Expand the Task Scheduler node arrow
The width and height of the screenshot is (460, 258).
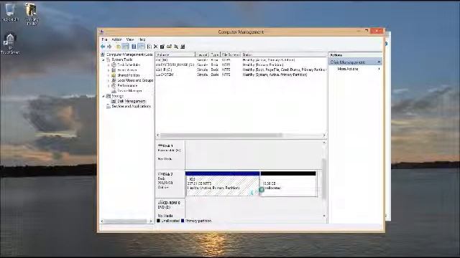[x=109, y=65]
